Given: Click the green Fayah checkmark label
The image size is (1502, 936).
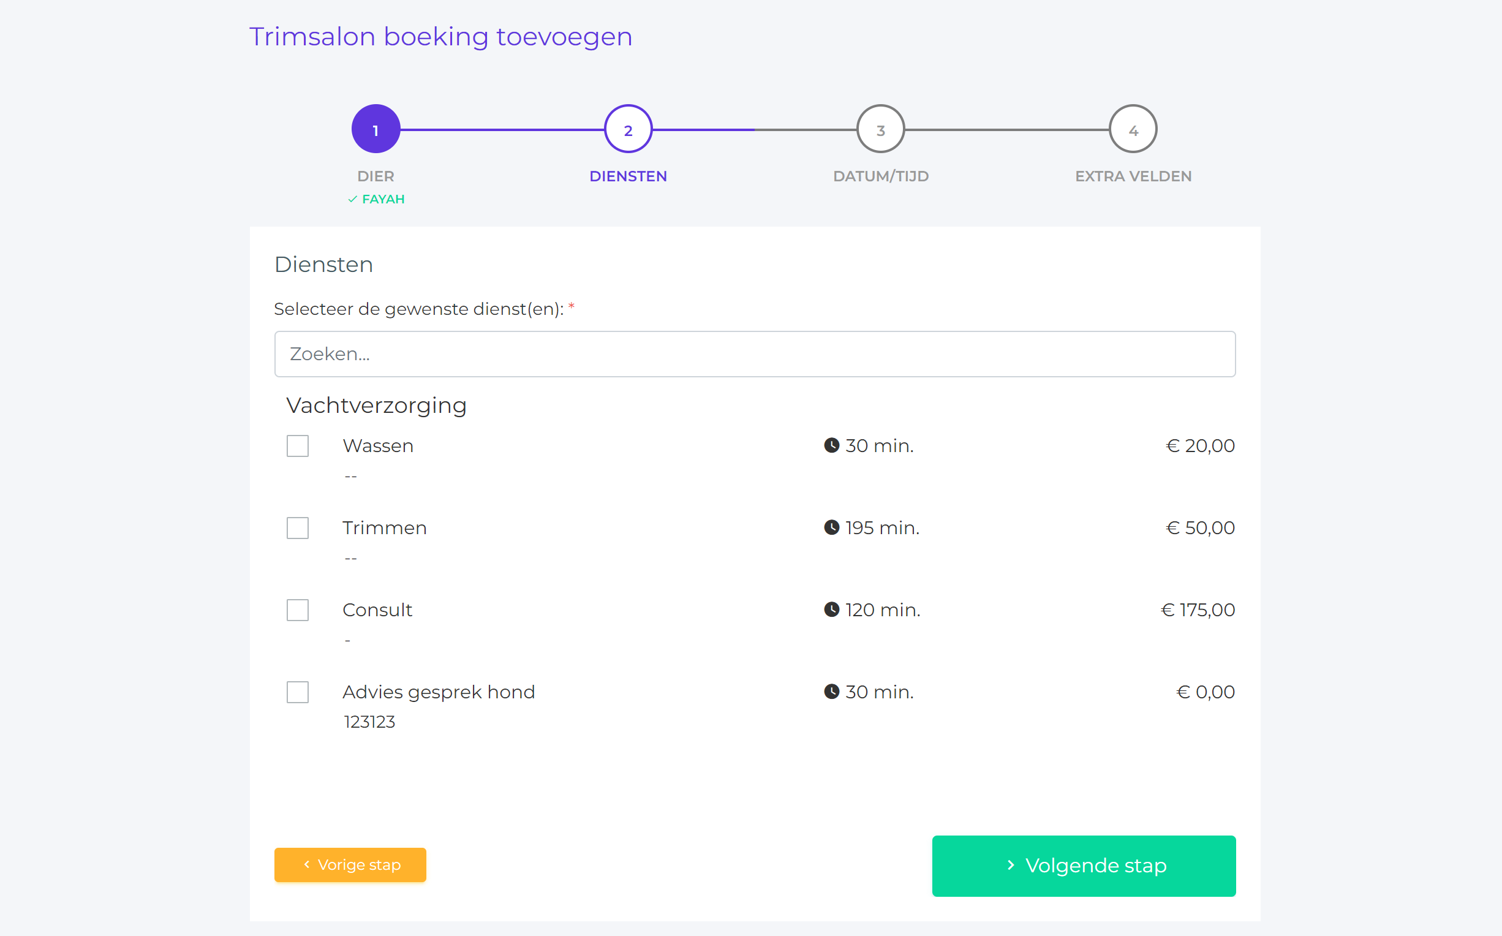Looking at the screenshot, I should tap(376, 199).
